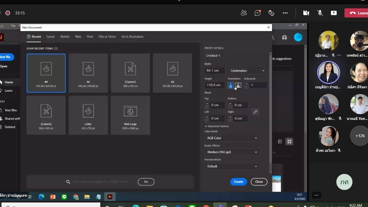Screen dimensions: 368x207
Task: Toggle the Teams camera off icon
Action: 306,13
